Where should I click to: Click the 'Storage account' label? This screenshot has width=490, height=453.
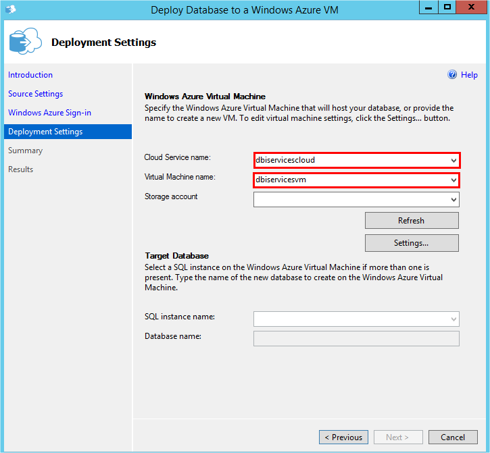[x=171, y=196]
